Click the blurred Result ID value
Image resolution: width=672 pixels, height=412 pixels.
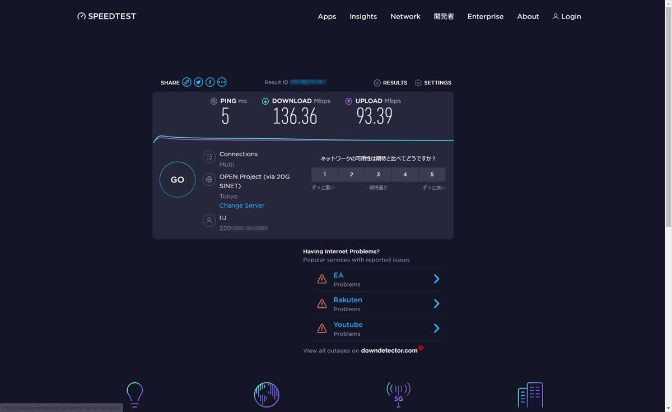tap(308, 82)
